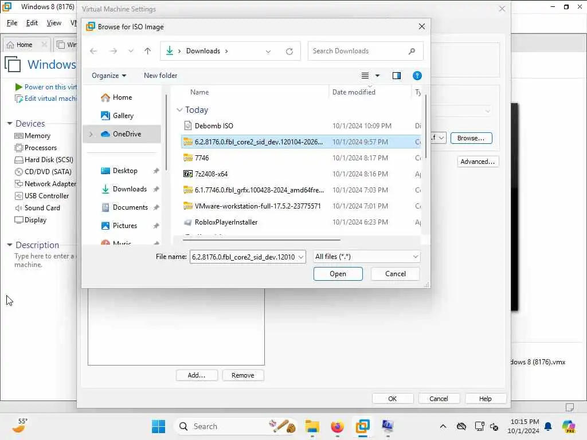
Task: Open the File name dropdown arrow
Action: tap(301, 257)
